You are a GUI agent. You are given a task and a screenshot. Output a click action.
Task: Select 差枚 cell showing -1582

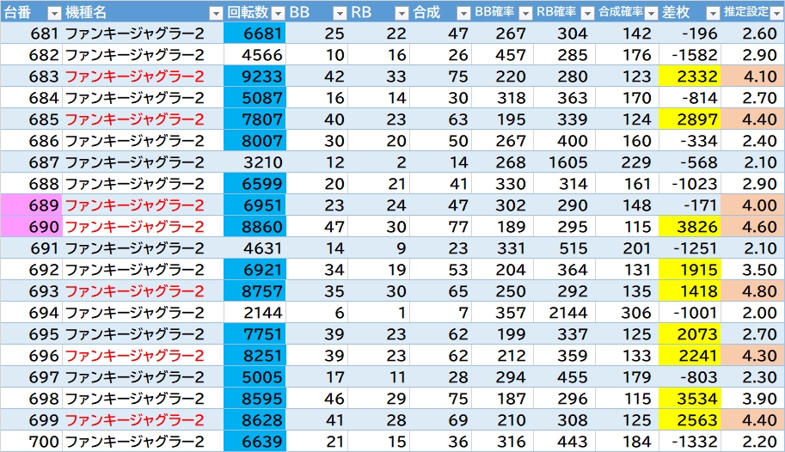pos(690,55)
